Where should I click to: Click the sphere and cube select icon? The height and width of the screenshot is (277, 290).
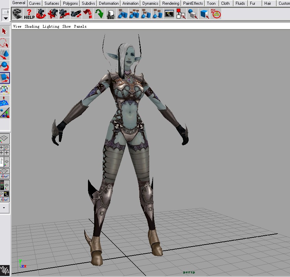(x=192, y=14)
